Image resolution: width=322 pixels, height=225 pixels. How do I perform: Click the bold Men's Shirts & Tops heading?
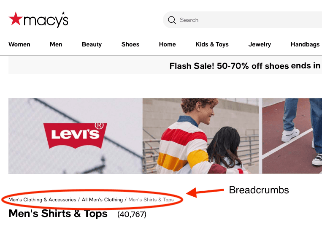(x=58, y=214)
